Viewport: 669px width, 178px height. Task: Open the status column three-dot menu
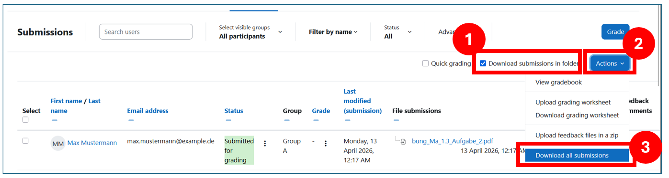[265, 143]
